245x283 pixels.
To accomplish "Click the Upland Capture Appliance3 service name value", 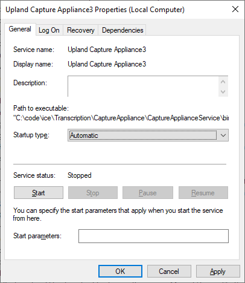I will [107, 50].
